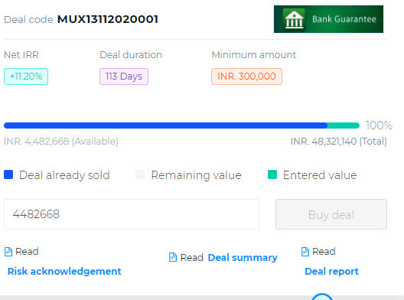Click the blue Deal already sold swatch
Viewport: 404px width, 300px height.
8,174
